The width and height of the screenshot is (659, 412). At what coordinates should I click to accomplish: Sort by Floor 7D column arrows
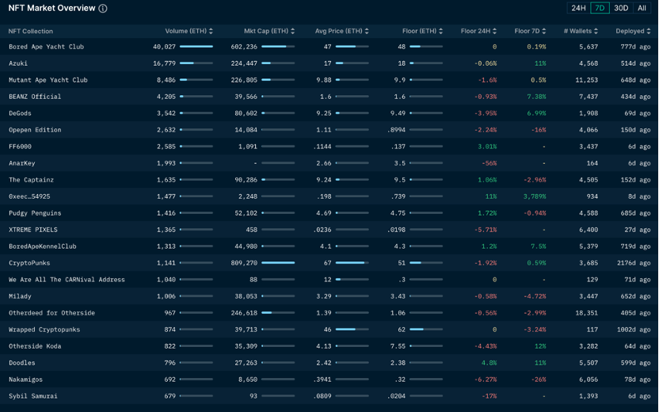(x=544, y=32)
